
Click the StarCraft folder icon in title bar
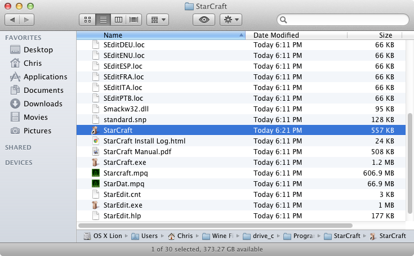[x=189, y=6]
